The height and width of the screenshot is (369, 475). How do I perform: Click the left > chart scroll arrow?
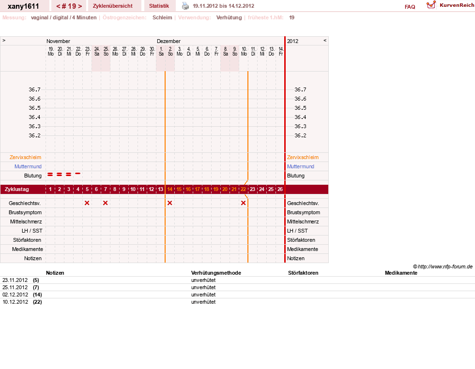4,40
